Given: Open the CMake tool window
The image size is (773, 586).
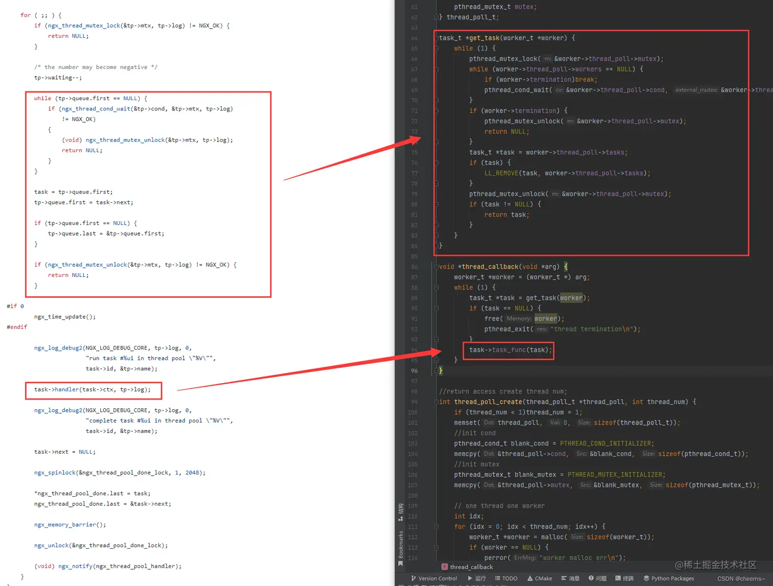Looking at the screenshot, I should click(x=539, y=578).
